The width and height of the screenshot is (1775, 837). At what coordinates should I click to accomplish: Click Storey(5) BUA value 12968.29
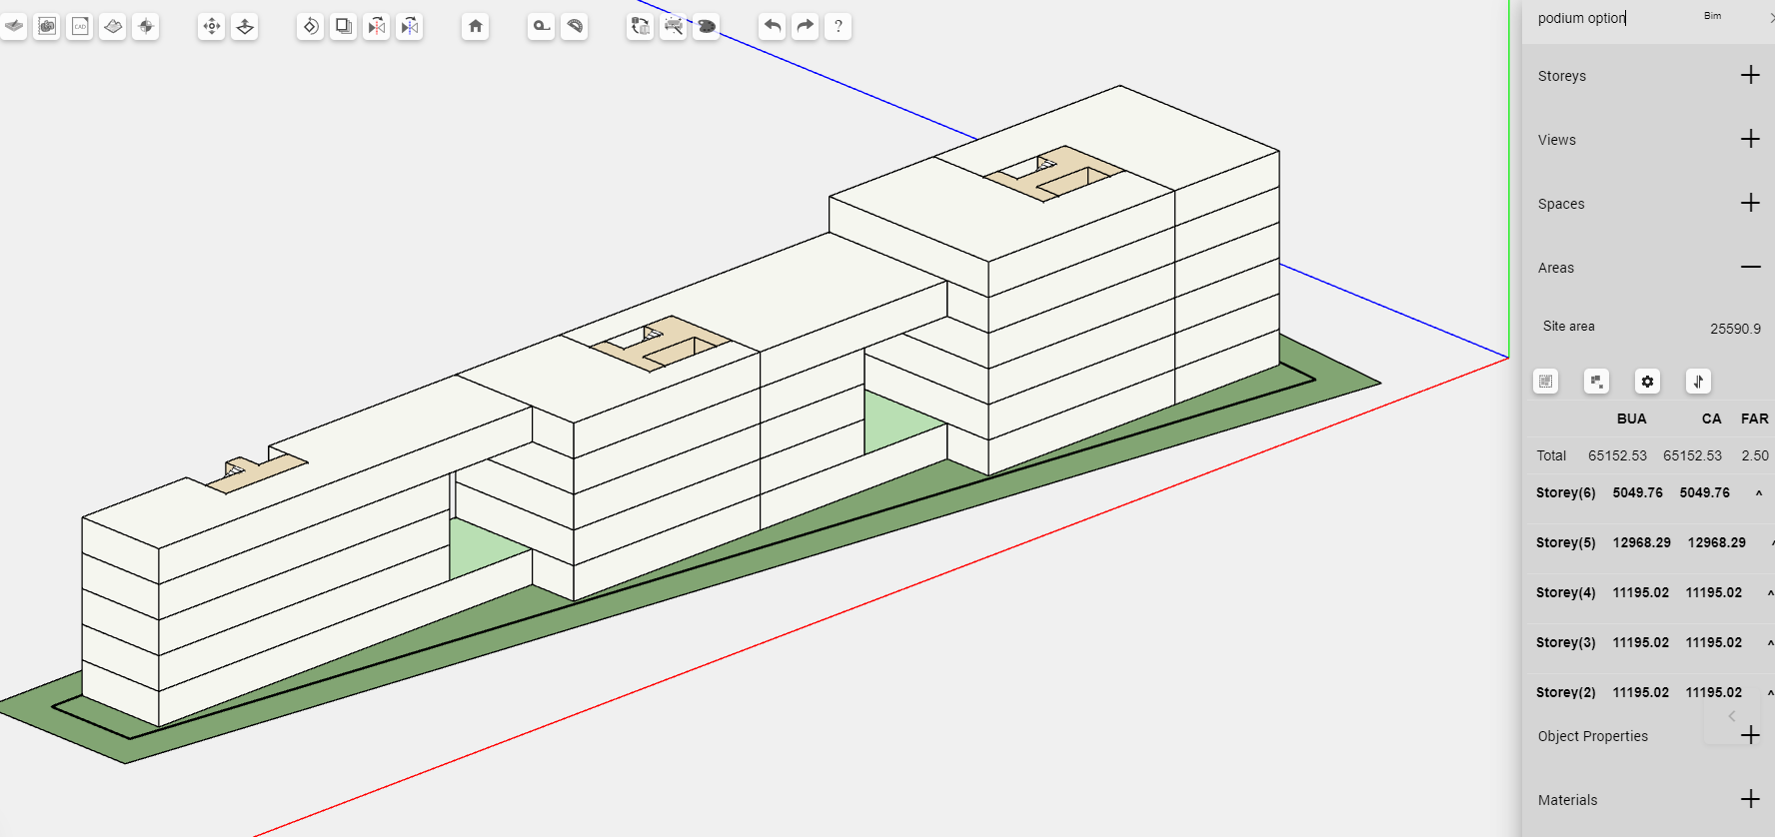[1641, 542]
